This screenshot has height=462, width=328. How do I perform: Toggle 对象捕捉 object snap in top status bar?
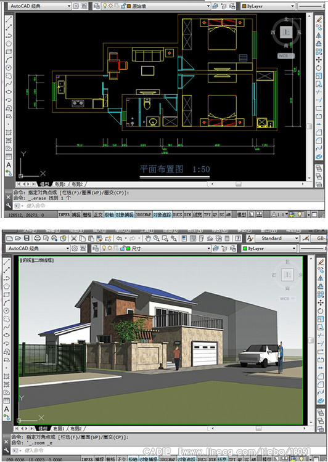coord(124,215)
